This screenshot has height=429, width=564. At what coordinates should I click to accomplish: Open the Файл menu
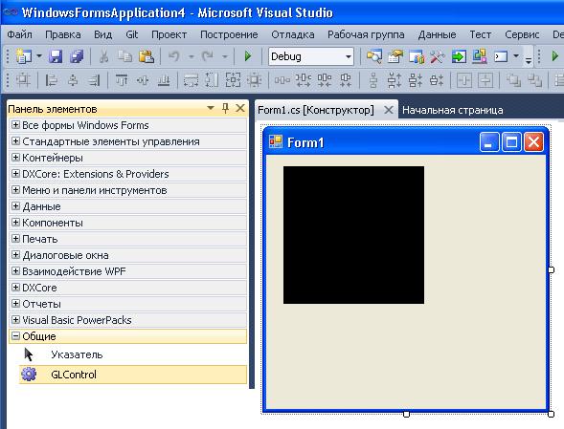[x=19, y=34]
